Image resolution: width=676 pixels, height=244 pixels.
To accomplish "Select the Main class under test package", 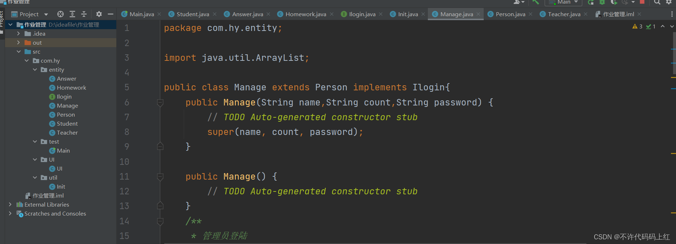I will point(59,150).
